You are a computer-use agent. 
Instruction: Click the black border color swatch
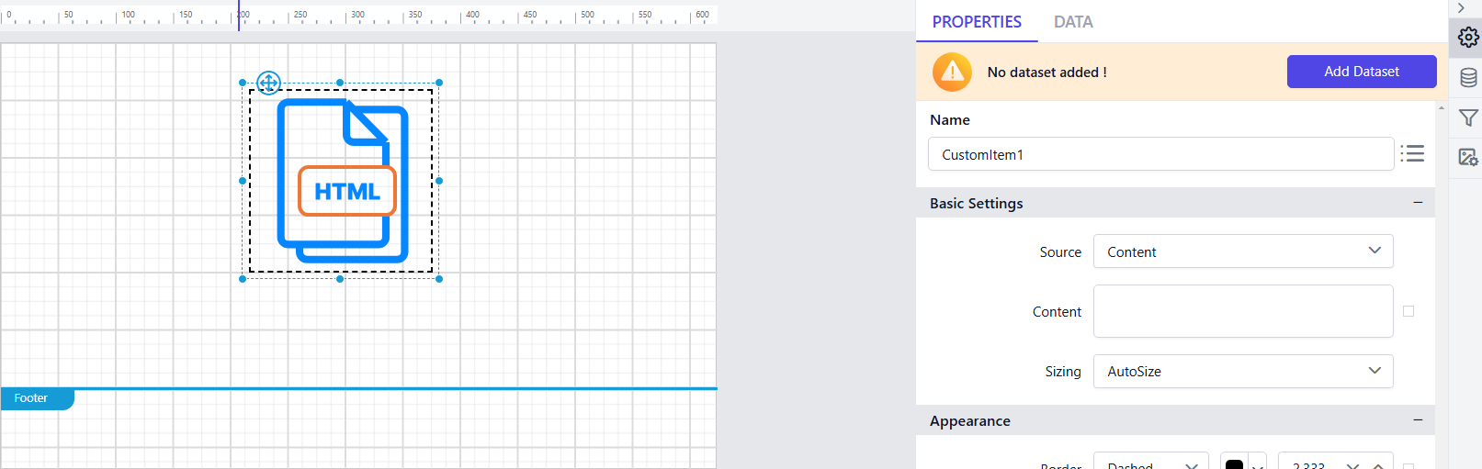click(1235, 463)
